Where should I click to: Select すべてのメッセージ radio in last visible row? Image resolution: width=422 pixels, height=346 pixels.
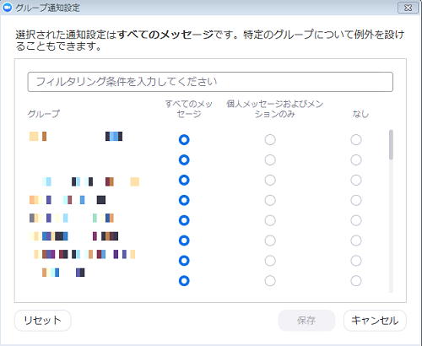point(184,281)
